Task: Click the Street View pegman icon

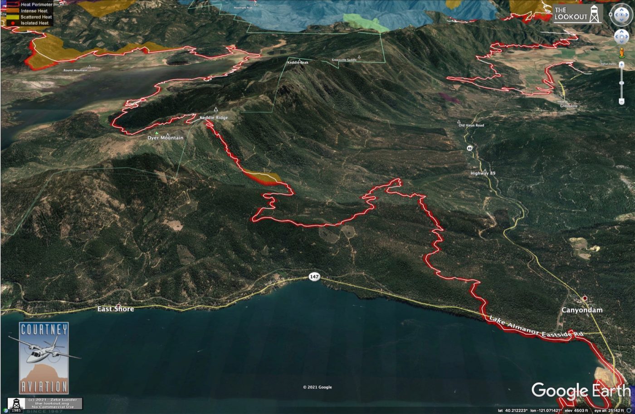Action: (622, 53)
